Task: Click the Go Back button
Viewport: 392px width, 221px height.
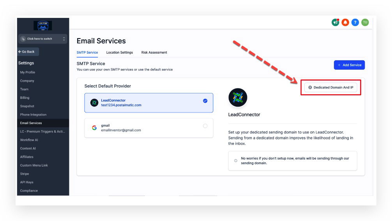Action: (x=28, y=52)
